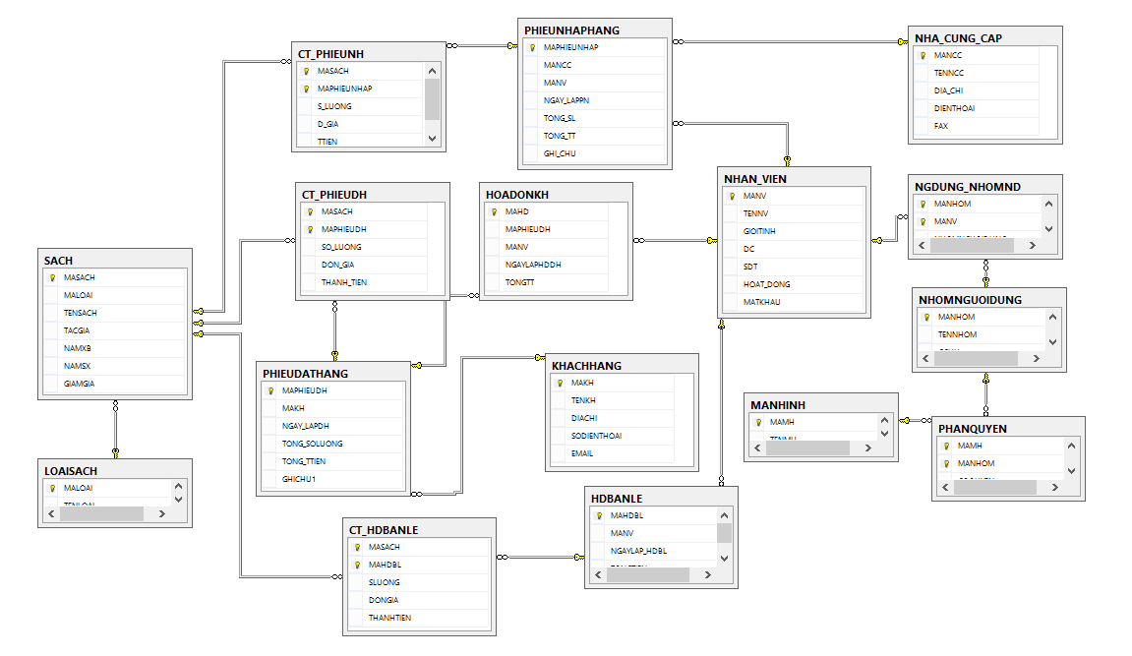Click key icon next to MANV in NHAN_VIEN

tap(732, 197)
